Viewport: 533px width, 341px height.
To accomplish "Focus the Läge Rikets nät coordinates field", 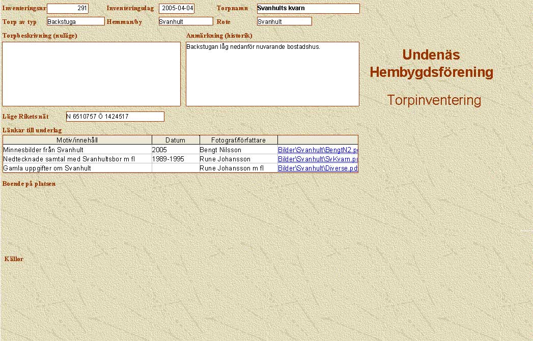I will [115, 117].
